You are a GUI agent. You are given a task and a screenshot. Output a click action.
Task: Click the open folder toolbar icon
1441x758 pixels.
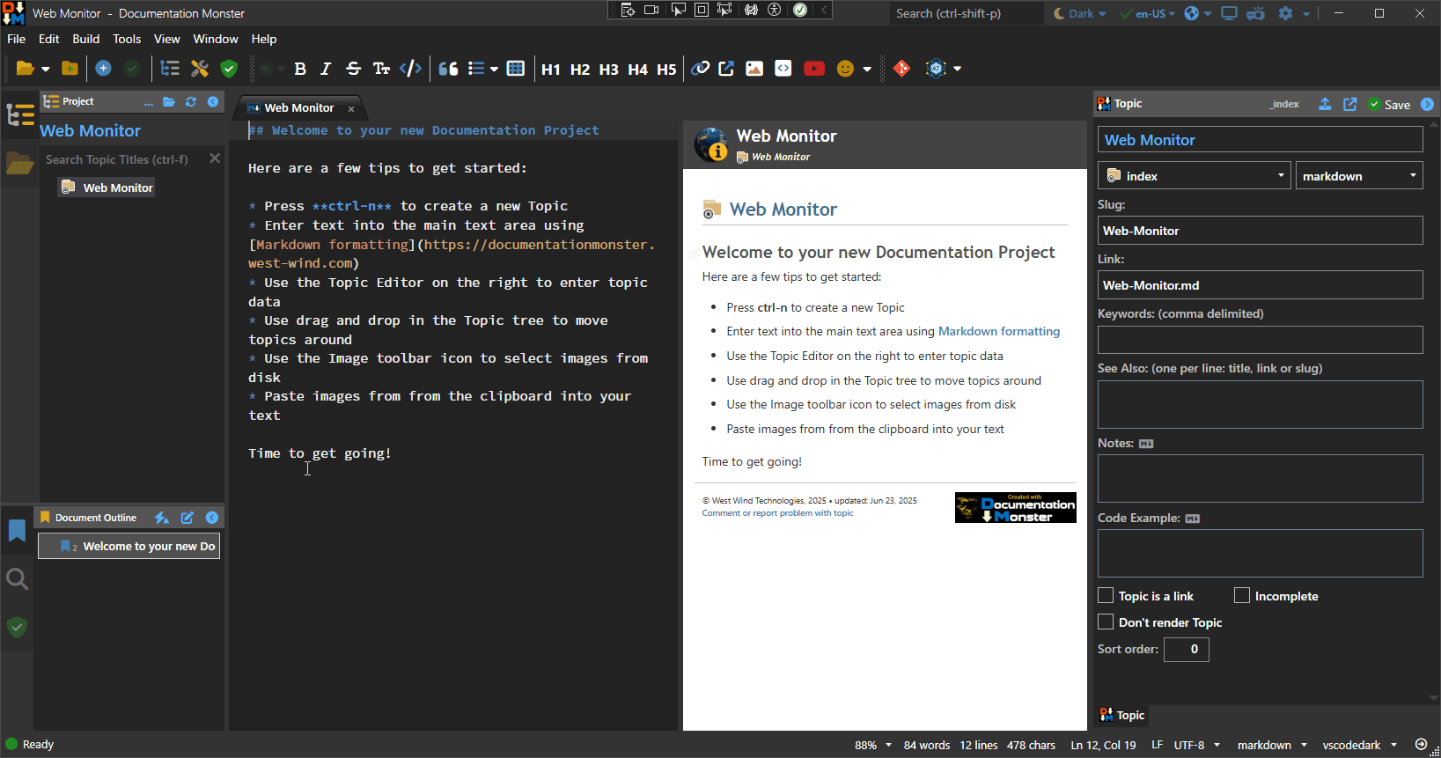[x=26, y=69]
